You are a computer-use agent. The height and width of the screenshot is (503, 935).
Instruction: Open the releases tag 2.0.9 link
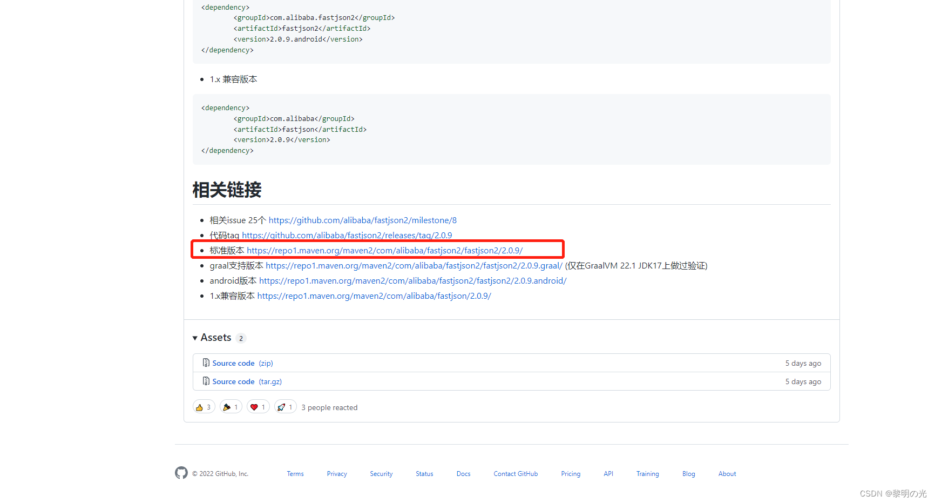(x=347, y=235)
